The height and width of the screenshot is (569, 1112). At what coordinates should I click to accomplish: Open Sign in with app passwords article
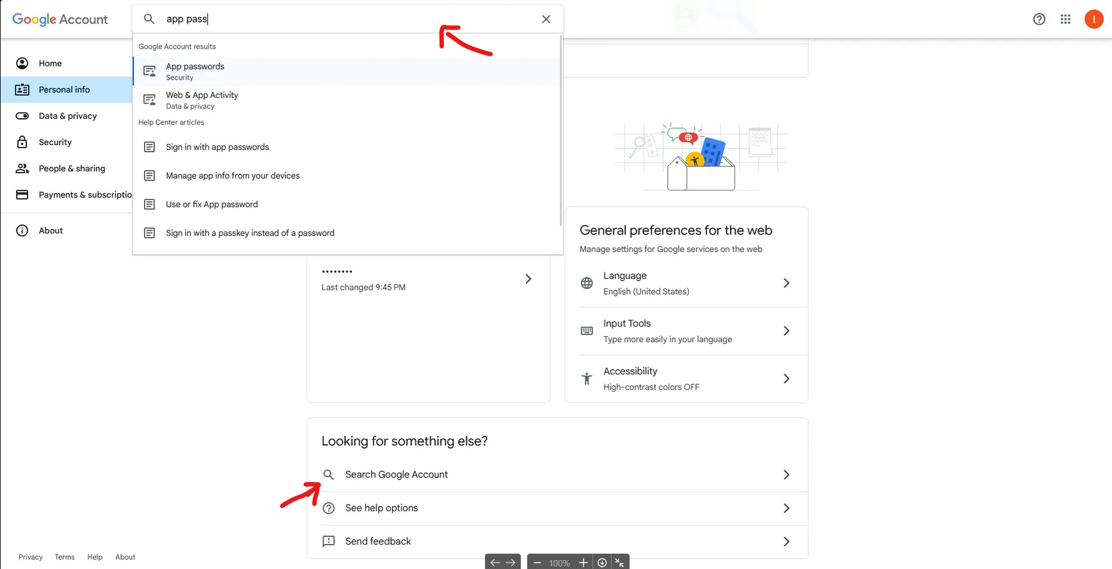(x=217, y=147)
